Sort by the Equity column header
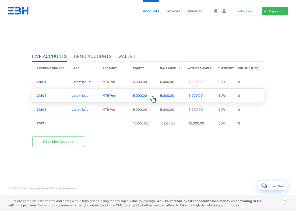The width and height of the screenshot is (296, 211). point(138,68)
